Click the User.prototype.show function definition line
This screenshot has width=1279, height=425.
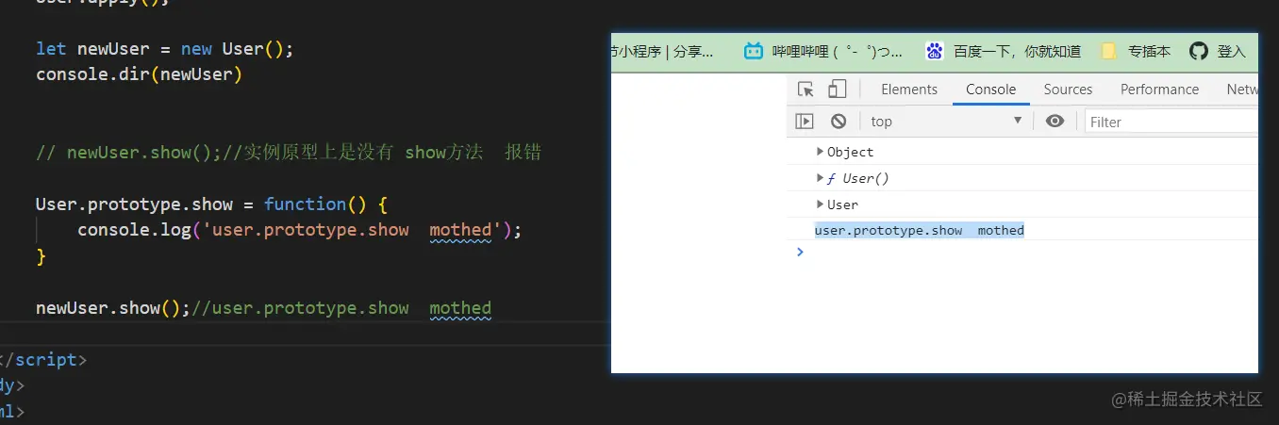(x=212, y=204)
